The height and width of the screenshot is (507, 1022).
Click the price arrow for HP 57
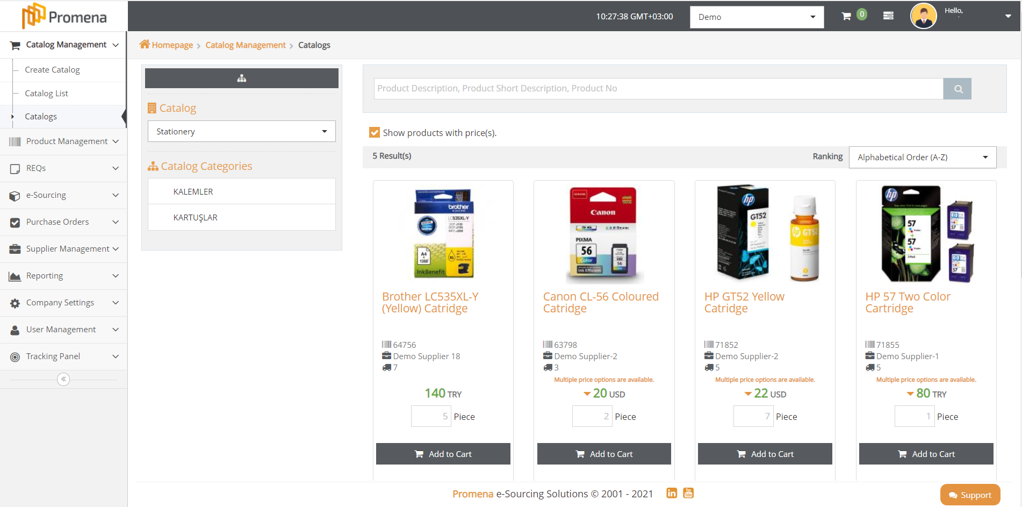point(910,394)
